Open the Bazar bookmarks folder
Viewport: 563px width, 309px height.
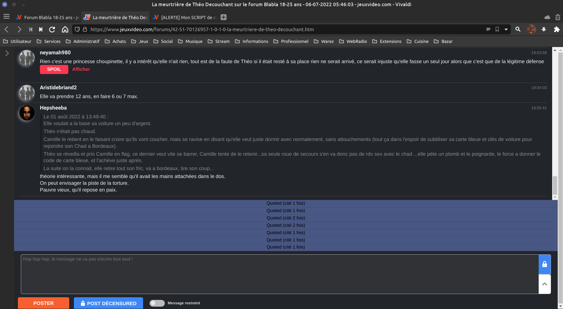443,41
